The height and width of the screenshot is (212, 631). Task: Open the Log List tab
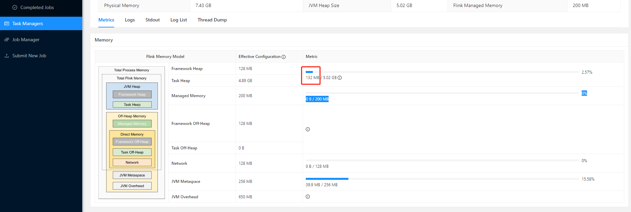(179, 20)
